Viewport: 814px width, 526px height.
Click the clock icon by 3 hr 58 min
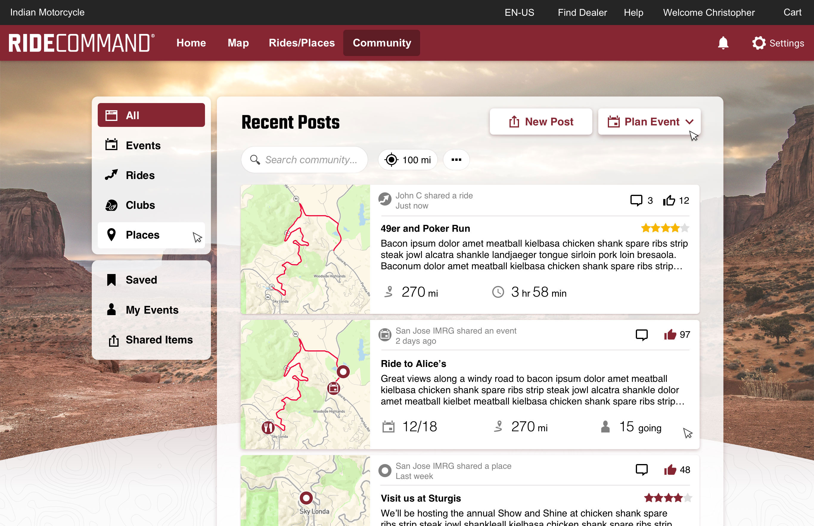click(498, 292)
